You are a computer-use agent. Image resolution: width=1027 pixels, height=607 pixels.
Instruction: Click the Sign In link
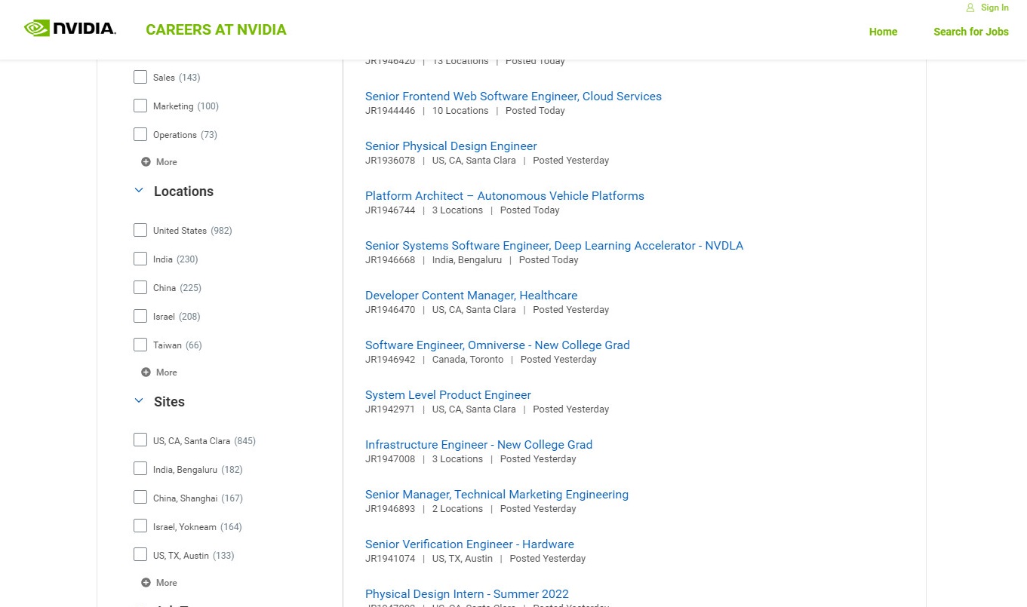(995, 8)
